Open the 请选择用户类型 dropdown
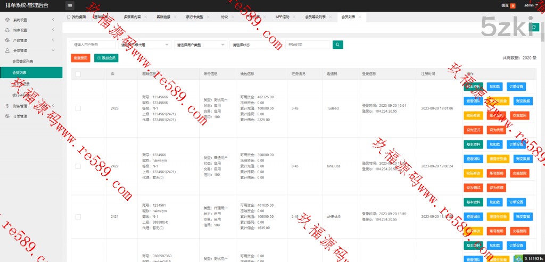The height and width of the screenshot is (262, 545). [200, 45]
